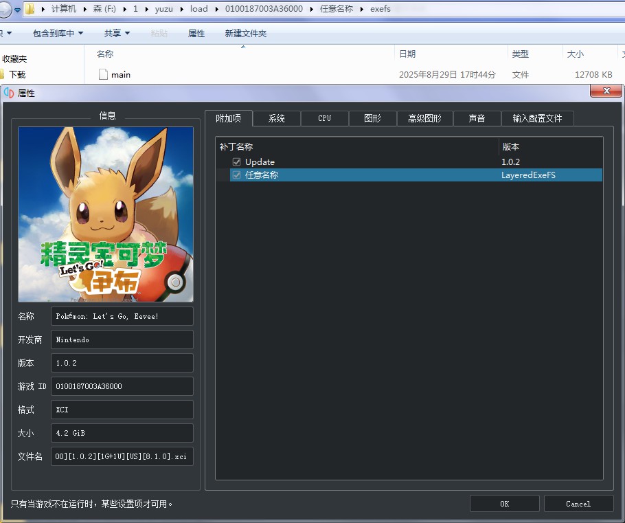Switch to the 系统 tab
Viewport: 625px width, 523px height.
[x=276, y=118]
